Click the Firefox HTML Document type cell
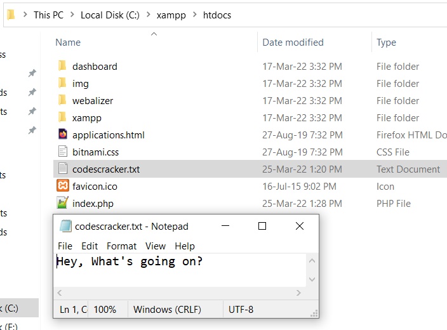The image size is (447, 330). tap(411, 135)
